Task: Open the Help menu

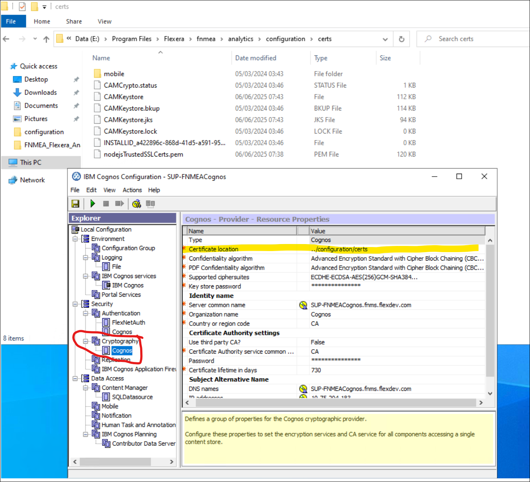Action: [x=154, y=190]
